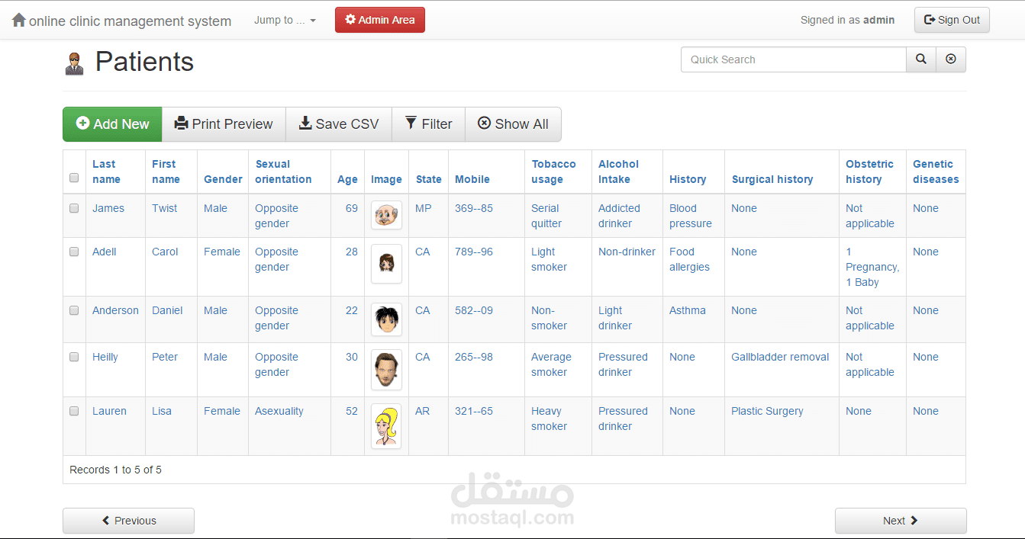The width and height of the screenshot is (1025, 539).
Task: Click the mobile number 369--85
Action: pos(474,208)
